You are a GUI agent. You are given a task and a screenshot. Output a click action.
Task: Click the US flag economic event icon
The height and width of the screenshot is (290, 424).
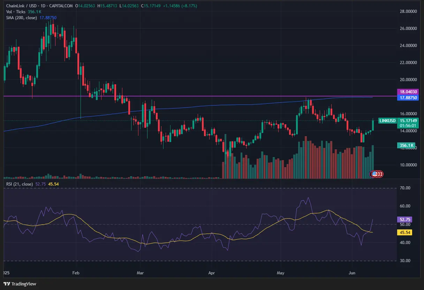375,174
